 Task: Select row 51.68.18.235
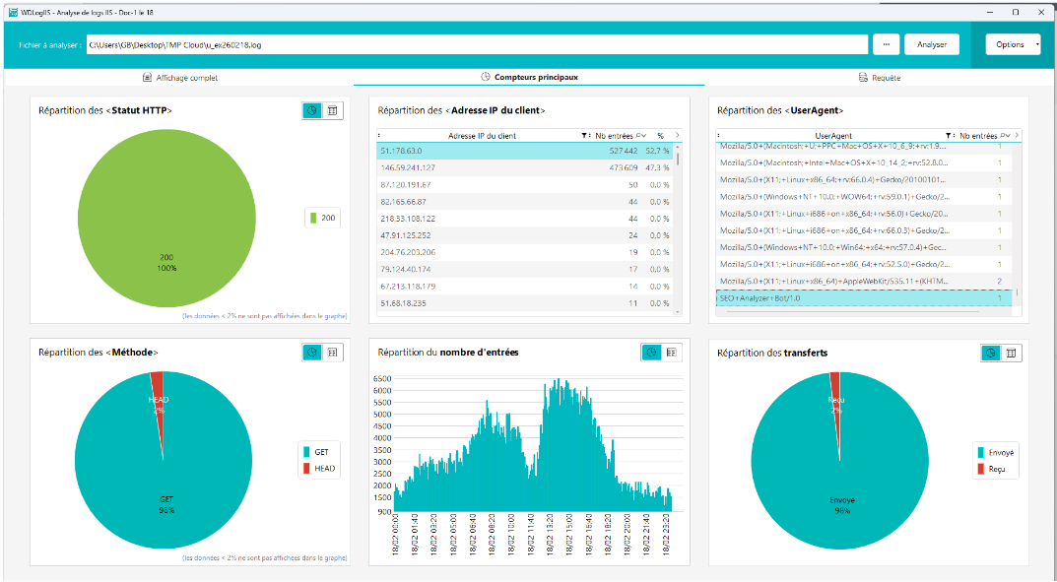click(525, 303)
